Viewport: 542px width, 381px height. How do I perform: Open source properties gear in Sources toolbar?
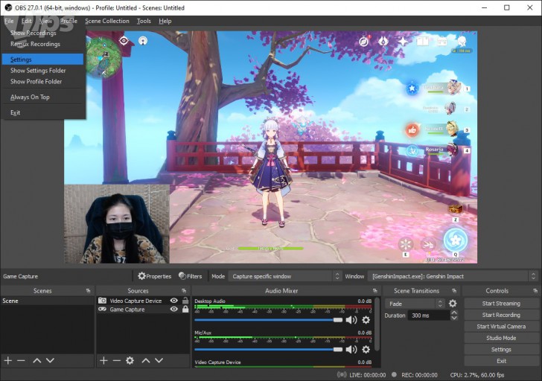tap(130, 360)
